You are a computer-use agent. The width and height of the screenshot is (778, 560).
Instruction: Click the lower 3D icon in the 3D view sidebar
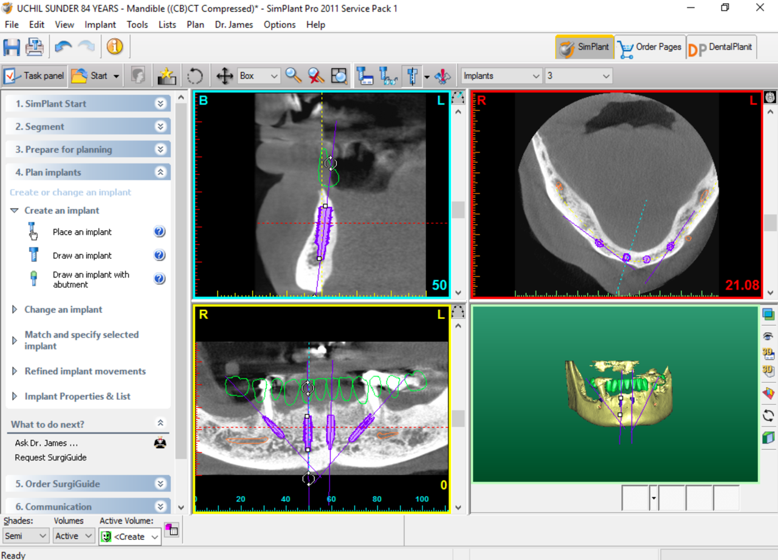click(768, 370)
